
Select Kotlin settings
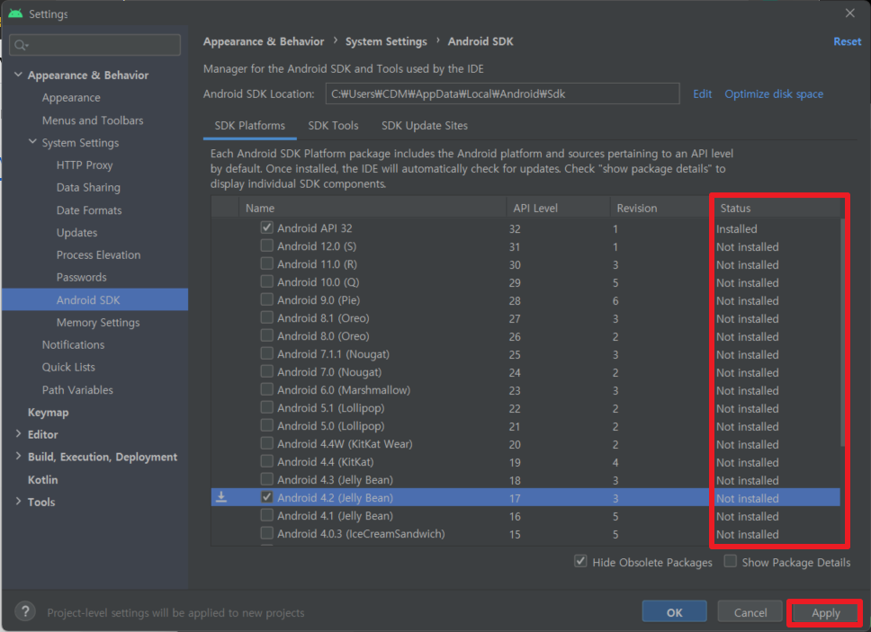[x=43, y=479]
